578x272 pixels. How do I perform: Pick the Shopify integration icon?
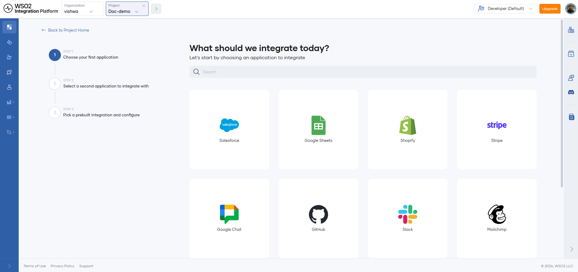tap(408, 125)
